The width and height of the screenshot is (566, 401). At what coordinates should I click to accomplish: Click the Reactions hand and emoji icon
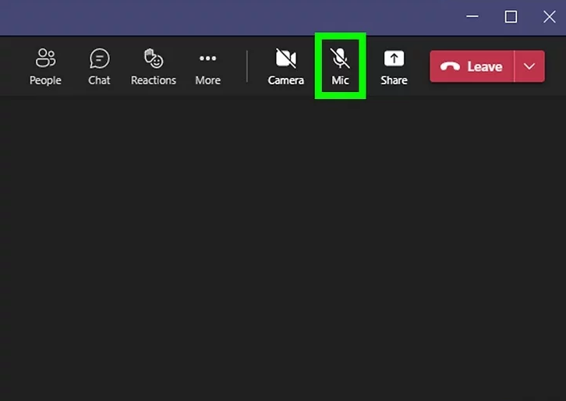pos(154,59)
